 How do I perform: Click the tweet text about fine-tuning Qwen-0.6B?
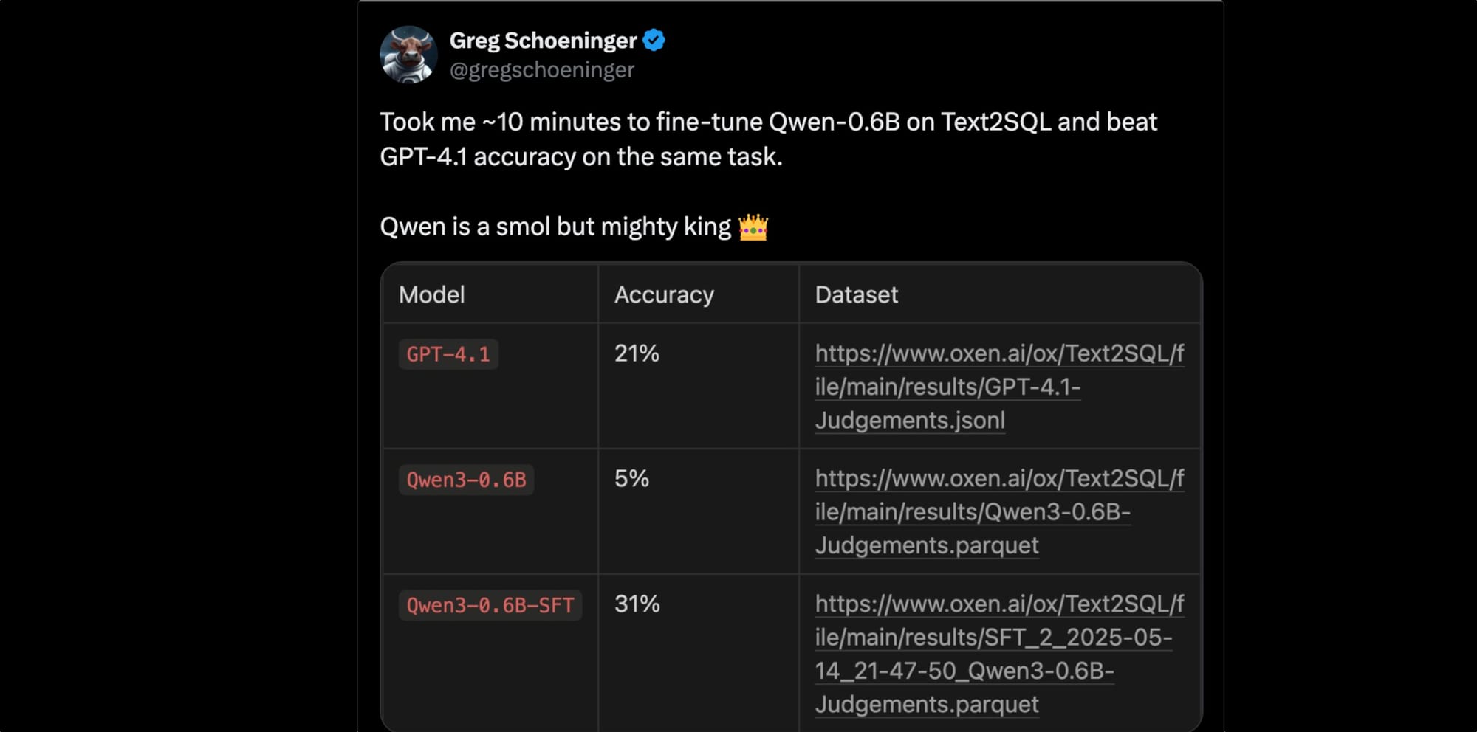(768, 139)
